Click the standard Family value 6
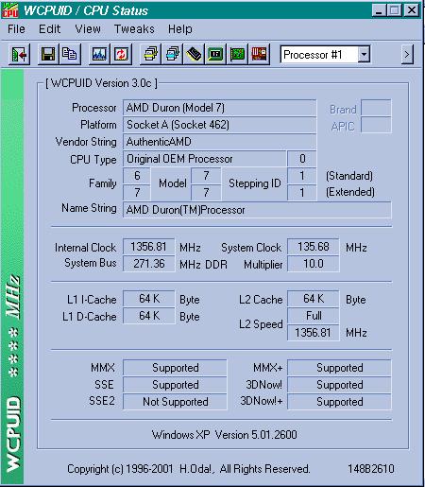The width and height of the screenshot is (425, 487). pyautogui.click(x=137, y=176)
